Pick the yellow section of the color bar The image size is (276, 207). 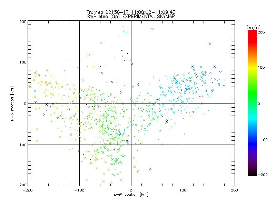point(253,67)
